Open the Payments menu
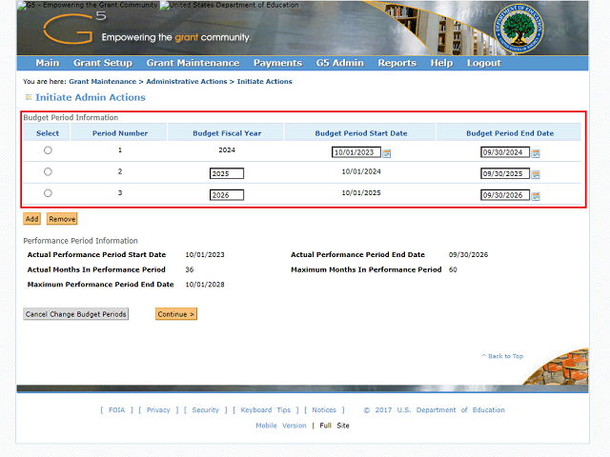The width and height of the screenshot is (610, 457). 277,63
